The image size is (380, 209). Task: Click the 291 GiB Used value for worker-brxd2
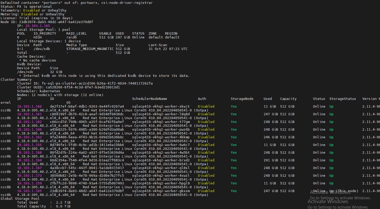[x=271, y=160]
